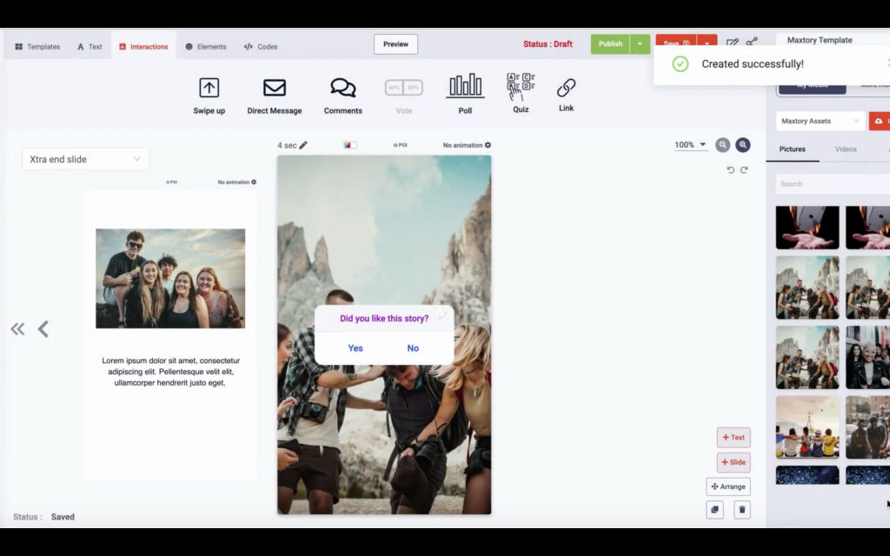Zoom in the canvas

(x=742, y=145)
